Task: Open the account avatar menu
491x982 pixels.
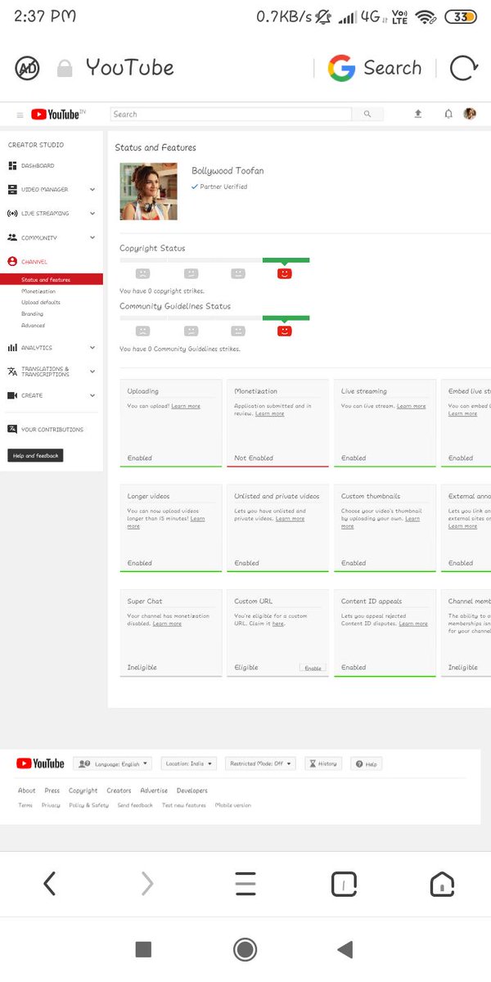Action: click(470, 114)
